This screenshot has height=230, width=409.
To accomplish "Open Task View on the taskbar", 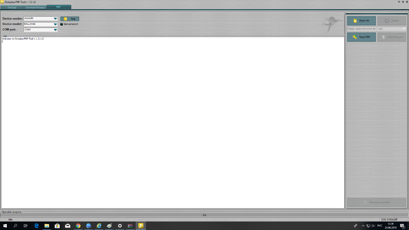I will pyautogui.click(x=26, y=226).
